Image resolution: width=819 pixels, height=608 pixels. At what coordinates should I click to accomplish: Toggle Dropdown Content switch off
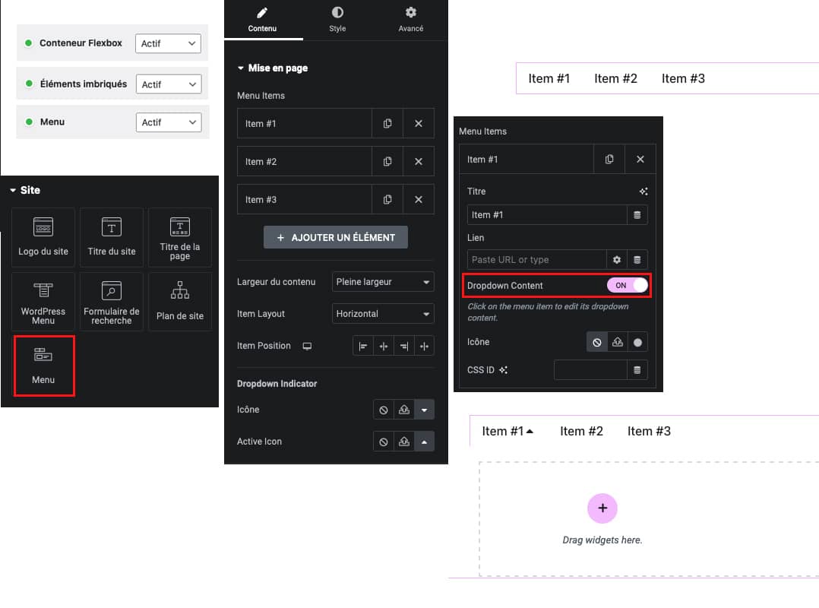point(627,285)
